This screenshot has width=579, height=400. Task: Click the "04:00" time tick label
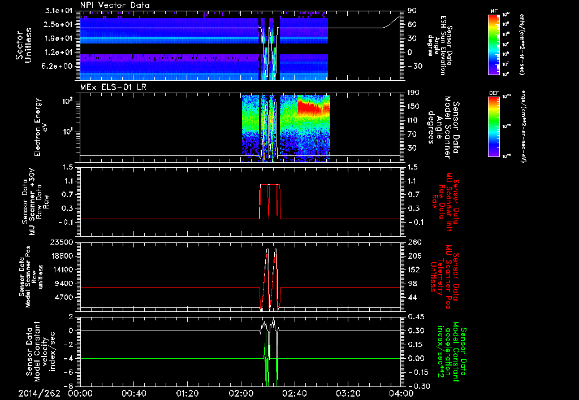pyautogui.click(x=401, y=393)
